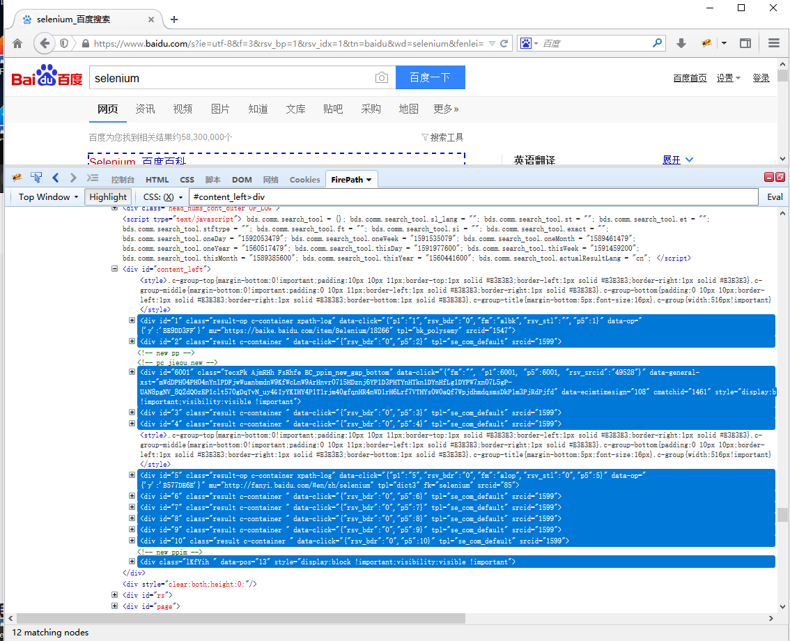Switch to Firebug DOM tab
Screen dimensions: 790x641
[x=242, y=179]
